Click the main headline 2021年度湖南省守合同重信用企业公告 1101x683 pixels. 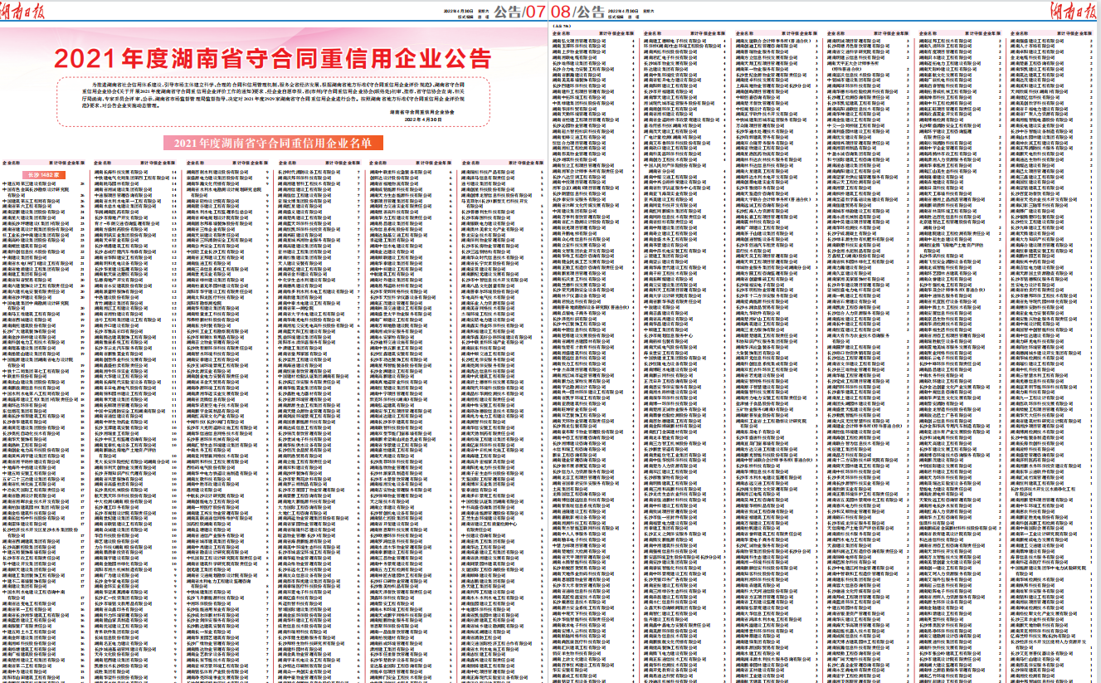pos(273,59)
